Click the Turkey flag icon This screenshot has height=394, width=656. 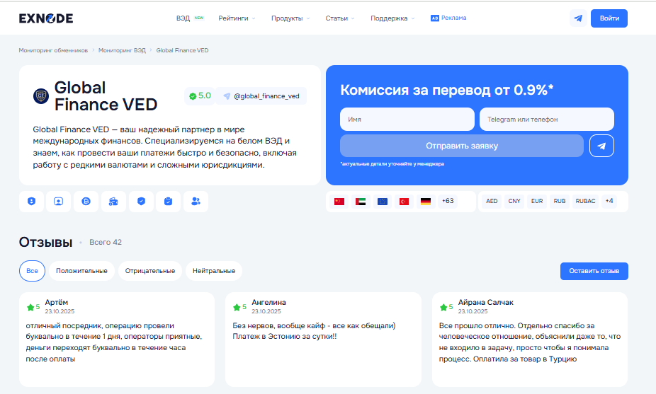point(404,202)
